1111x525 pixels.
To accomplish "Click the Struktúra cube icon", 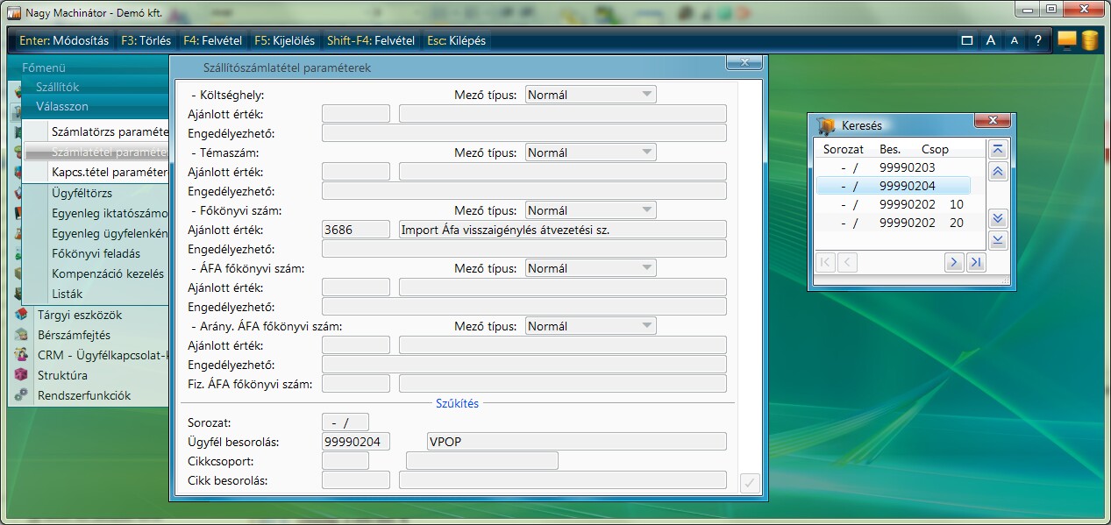I will pyautogui.click(x=21, y=375).
